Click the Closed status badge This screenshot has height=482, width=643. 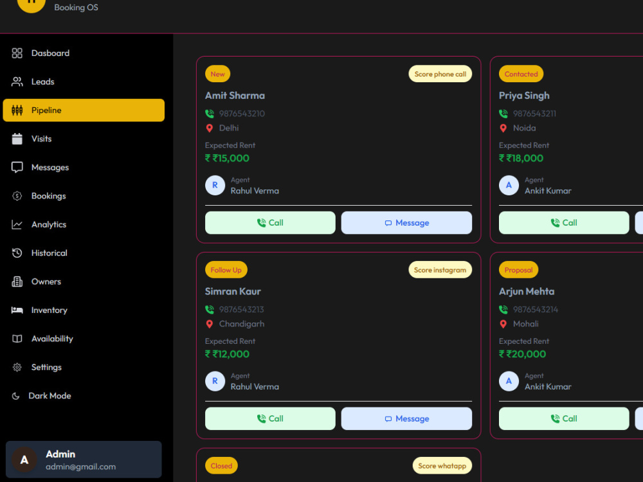221,466
